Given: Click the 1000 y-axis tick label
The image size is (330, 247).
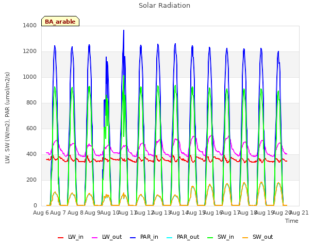Looking at the screenshot, I should tap(30, 77).
